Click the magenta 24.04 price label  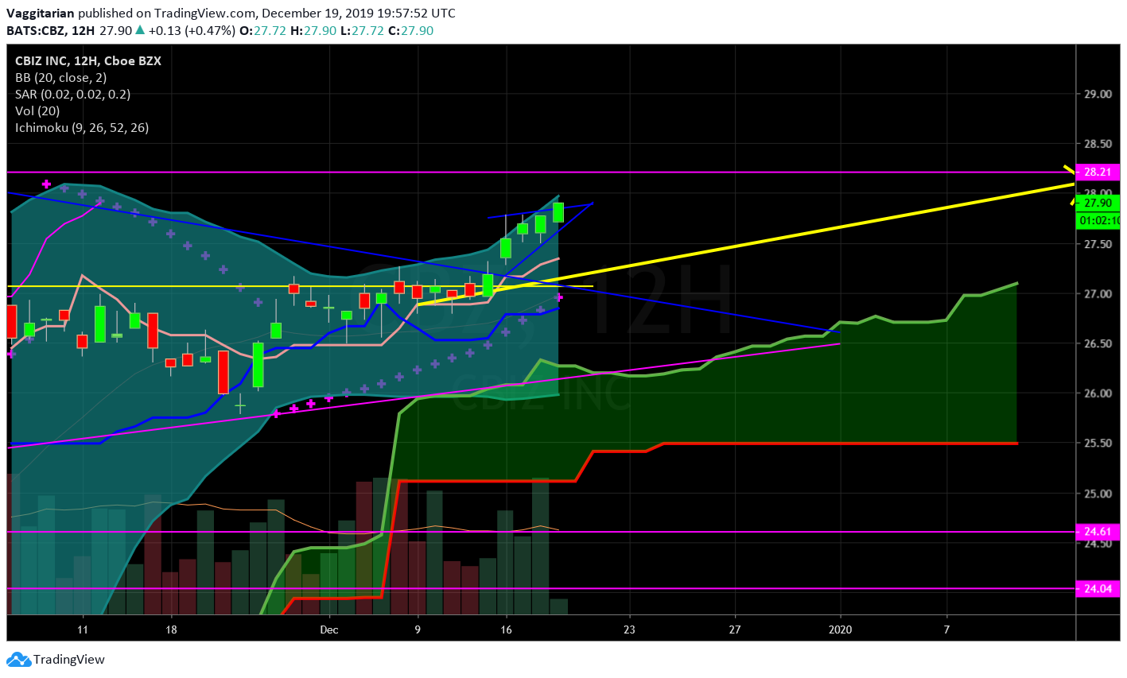(x=1098, y=589)
